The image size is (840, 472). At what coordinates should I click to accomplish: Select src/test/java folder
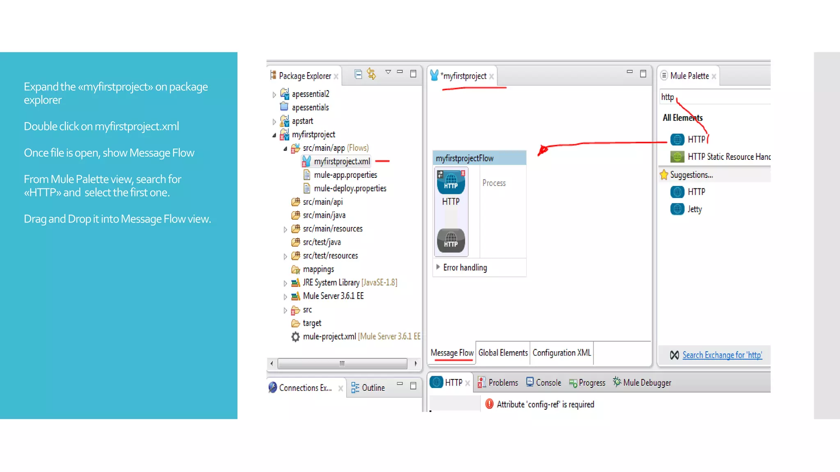click(322, 242)
